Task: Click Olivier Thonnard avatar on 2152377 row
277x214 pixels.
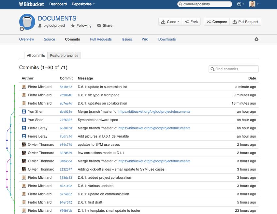Action: click(24, 169)
